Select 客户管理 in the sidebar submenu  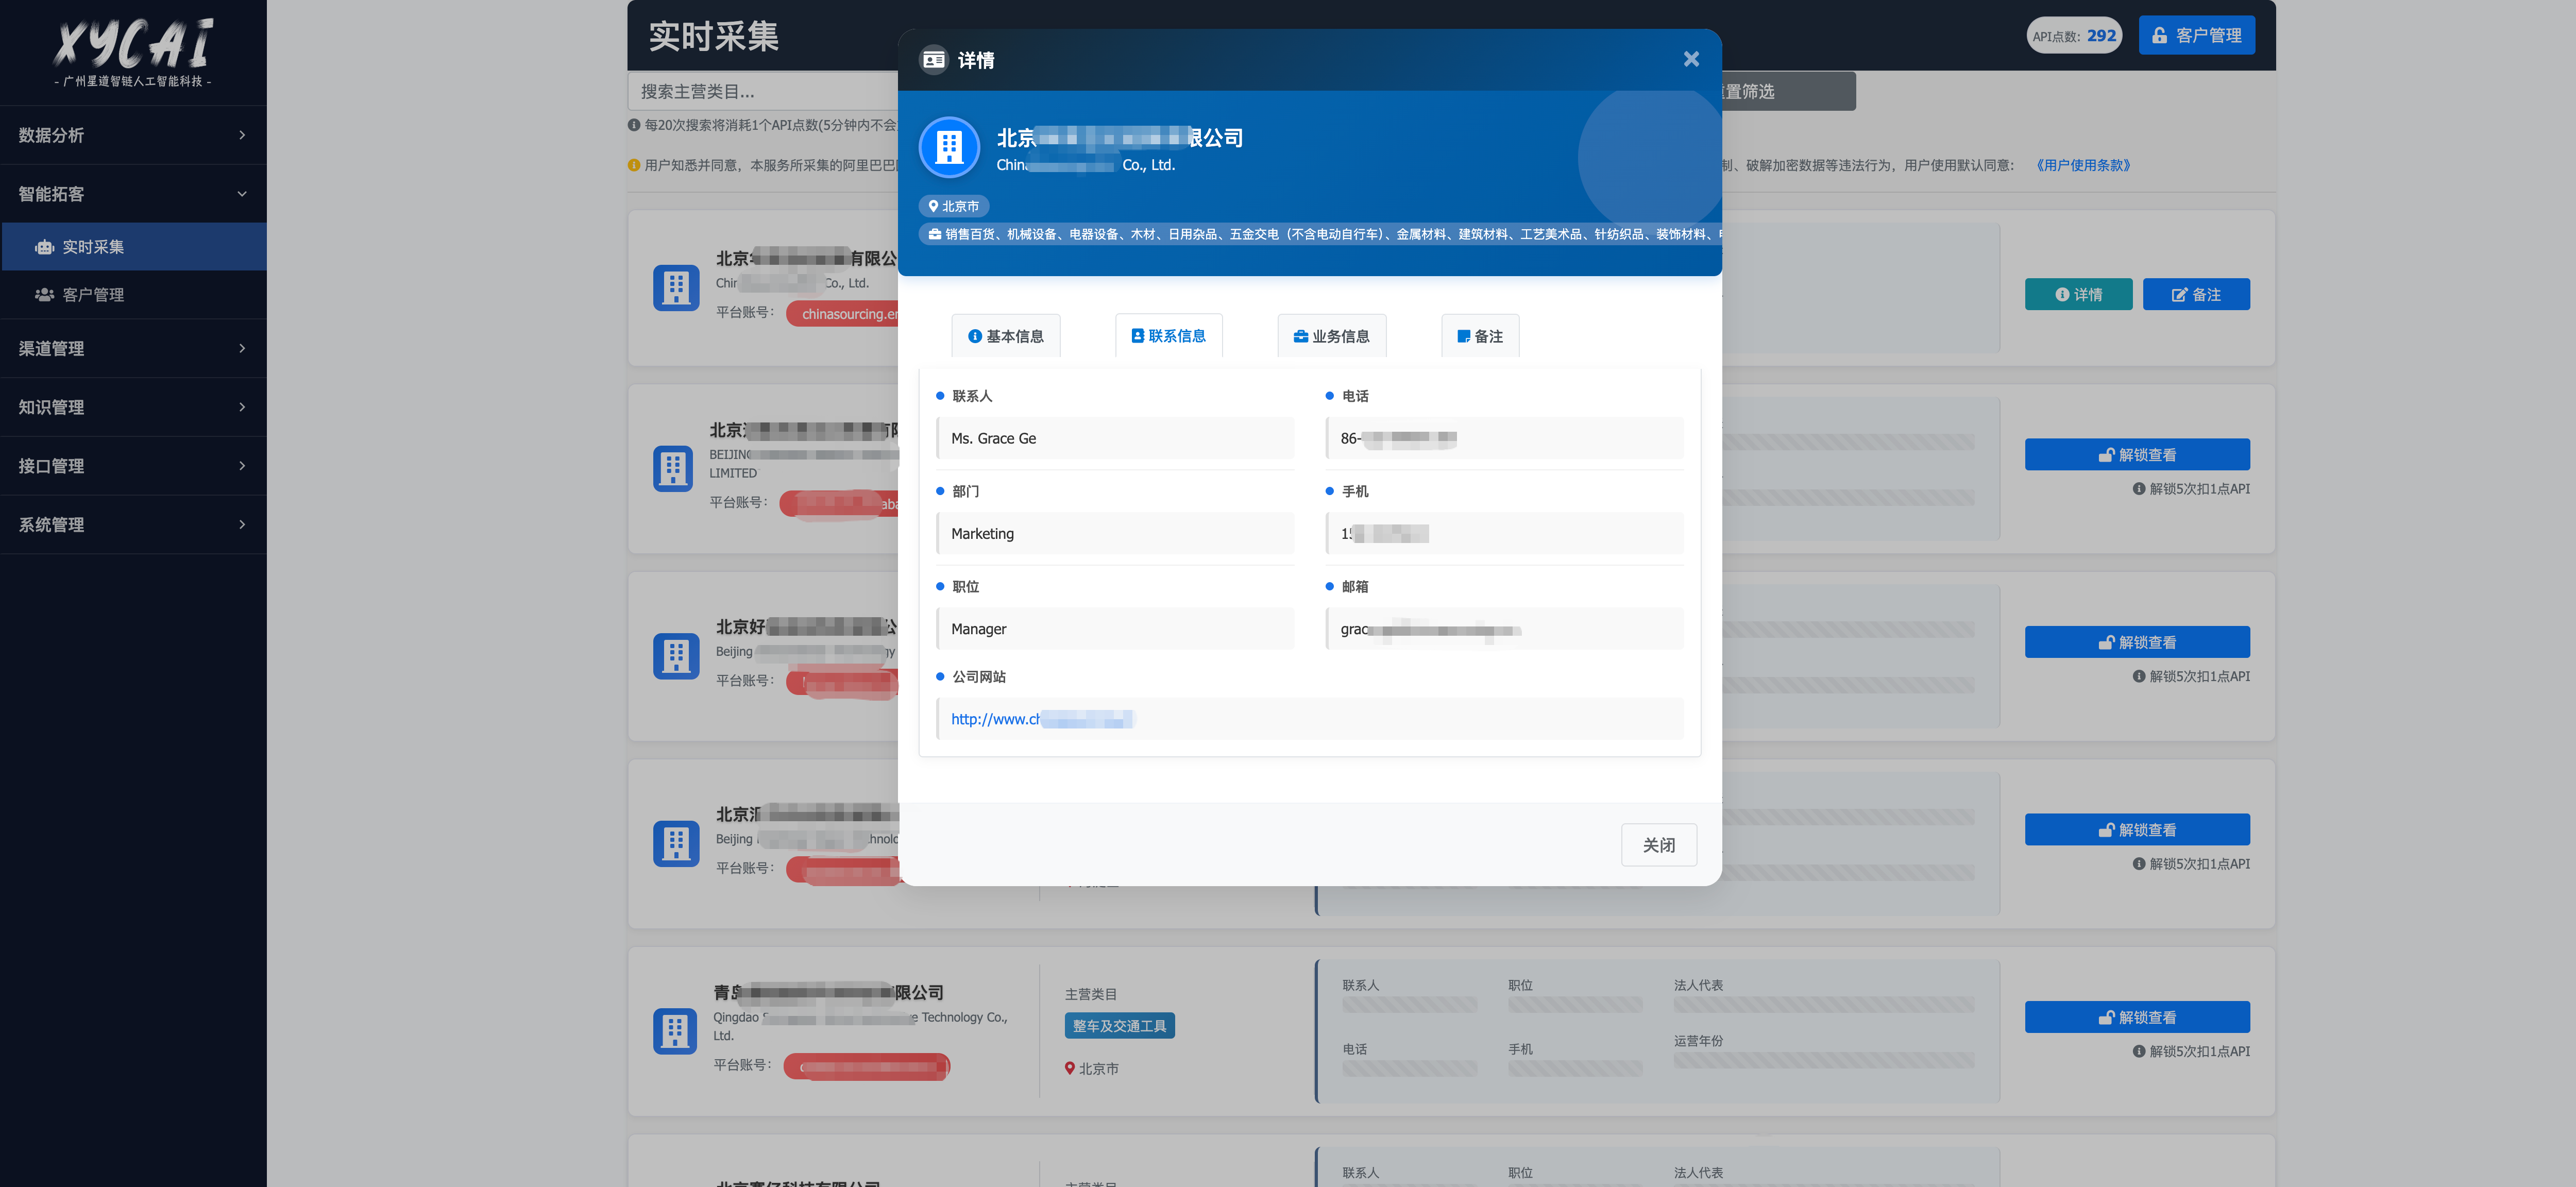point(135,295)
